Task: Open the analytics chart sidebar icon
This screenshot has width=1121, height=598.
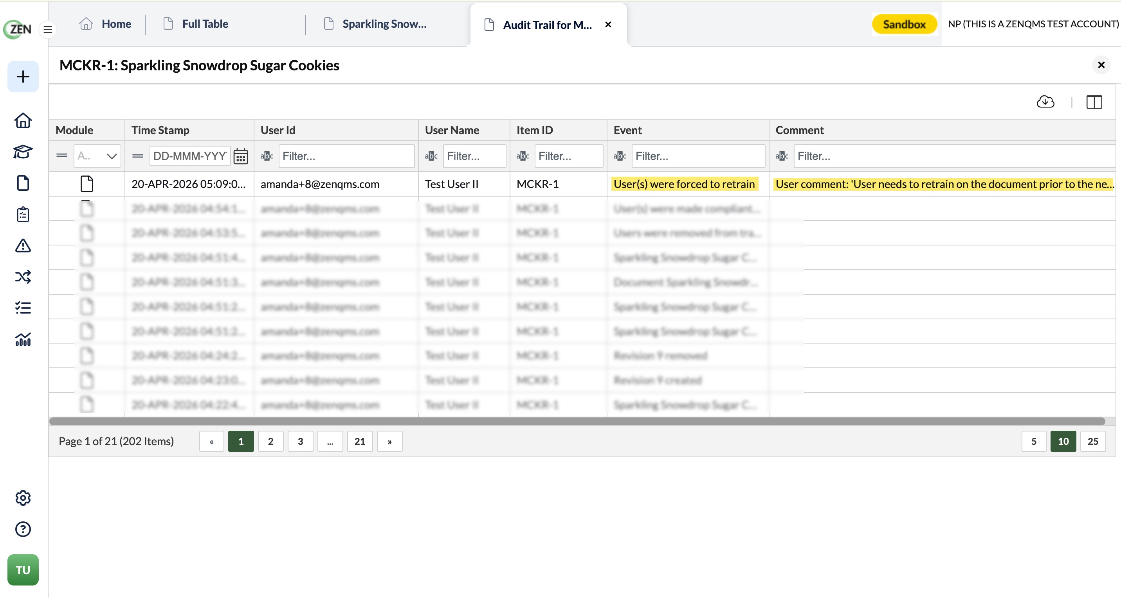Action: coord(23,339)
